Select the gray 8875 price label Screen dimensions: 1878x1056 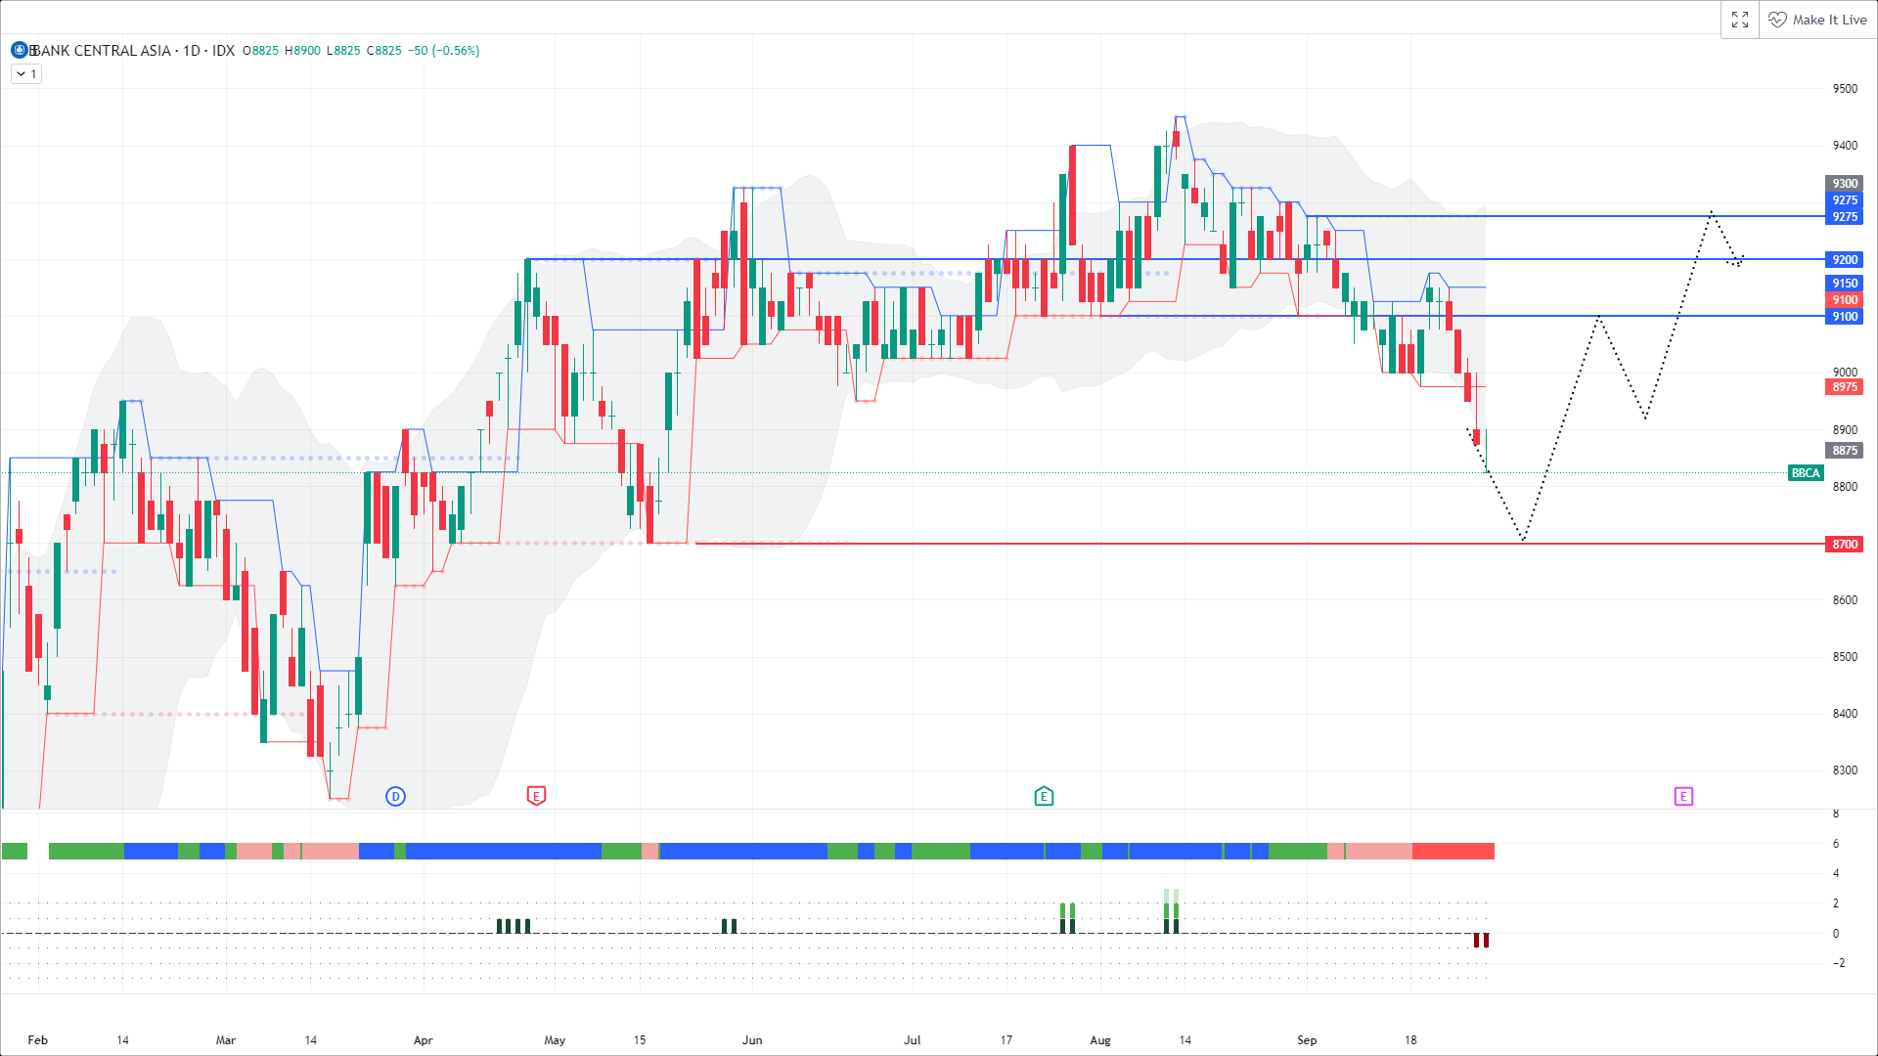coord(1845,451)
